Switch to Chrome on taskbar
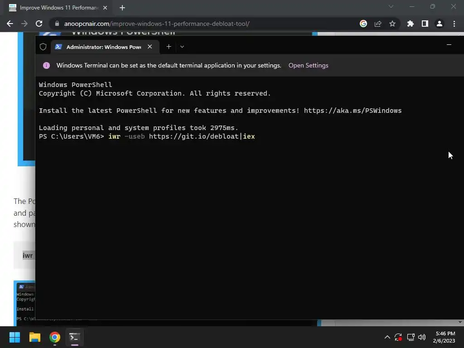This screenshot has width=464, height=348. tap(55, 337)
